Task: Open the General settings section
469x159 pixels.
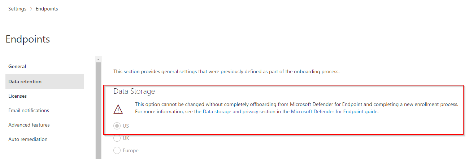Action: [x=17, y=66]
